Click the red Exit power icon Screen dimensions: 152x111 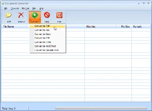tap(59, 15)
